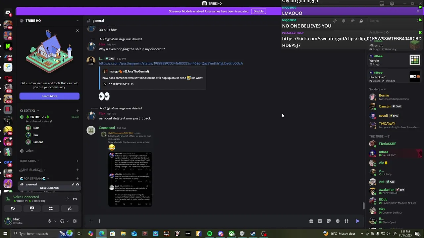The width and height of the screenshot is (424, 238).
Task: Enlarge the Cocoacool tweet screenshot image
Action: tap(130, 179)
